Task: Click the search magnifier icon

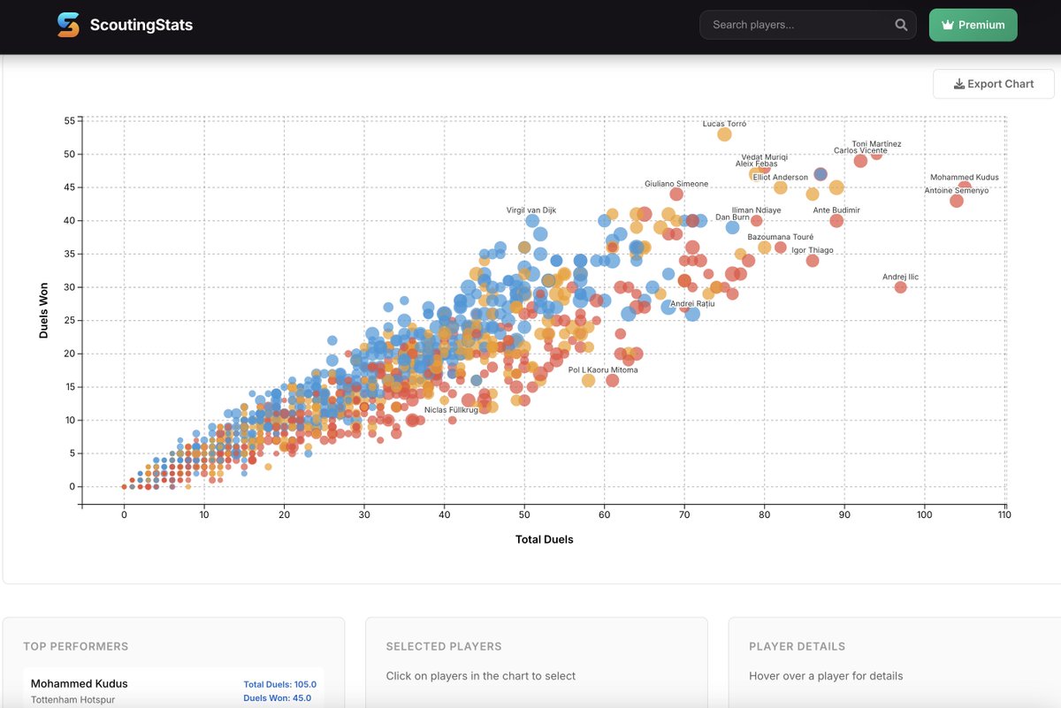Action: coord(901,25)
